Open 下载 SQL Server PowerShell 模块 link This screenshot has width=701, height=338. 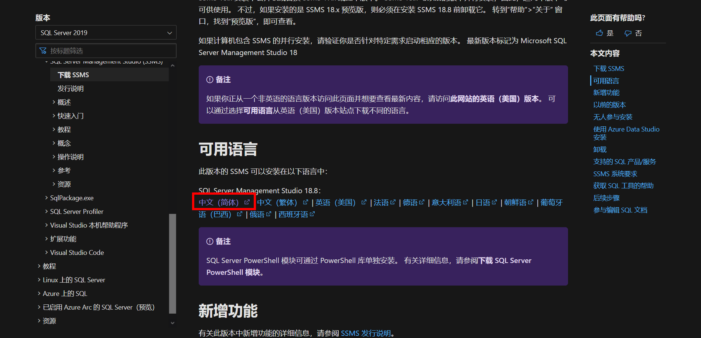pos(369,266)
